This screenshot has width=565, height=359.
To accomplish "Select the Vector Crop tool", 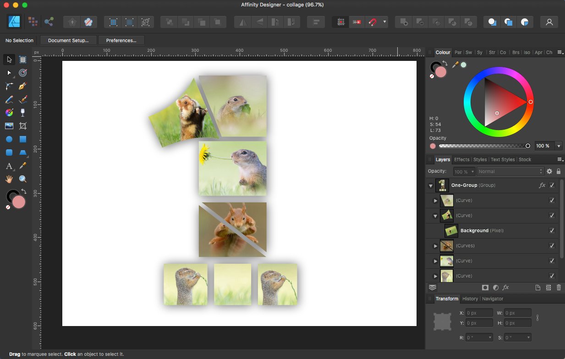I will click(x=22, y=125).
